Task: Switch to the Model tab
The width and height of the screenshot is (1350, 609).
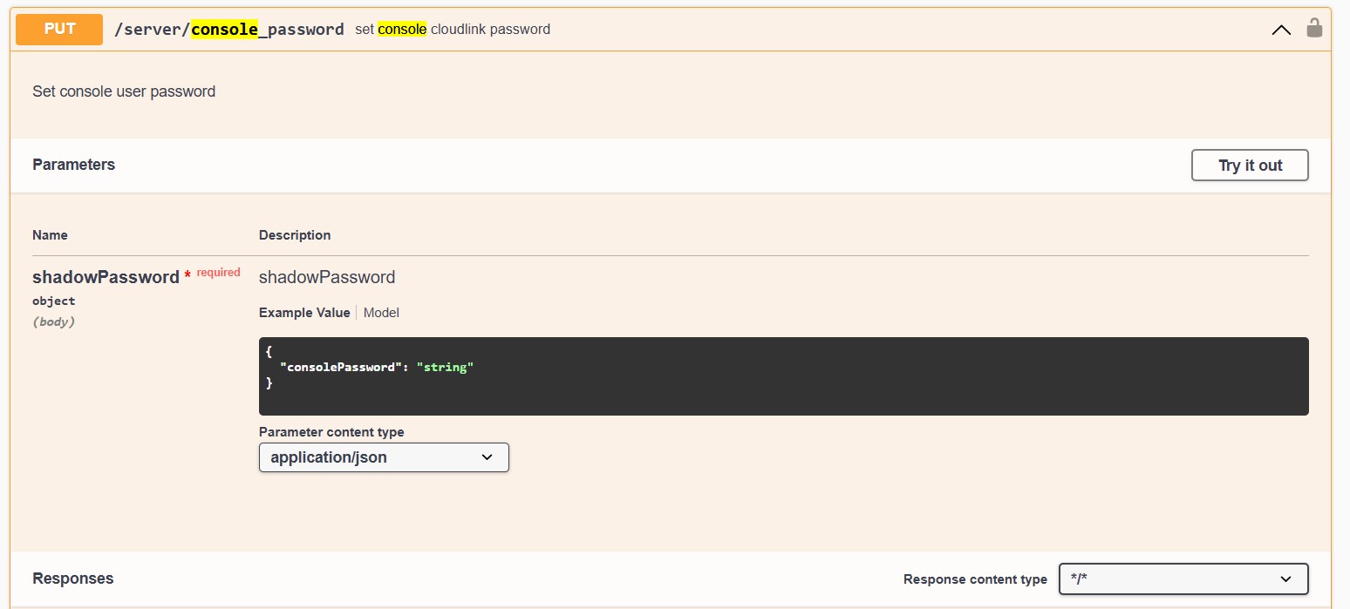Action: 381,313
